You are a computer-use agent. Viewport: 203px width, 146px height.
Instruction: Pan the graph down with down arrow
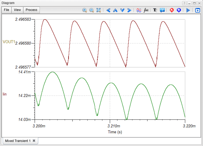click(x=122, y=10)
